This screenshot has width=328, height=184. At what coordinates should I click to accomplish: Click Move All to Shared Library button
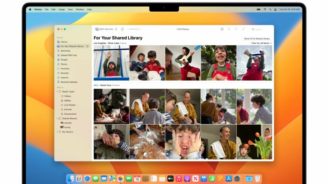pos(257,38)
